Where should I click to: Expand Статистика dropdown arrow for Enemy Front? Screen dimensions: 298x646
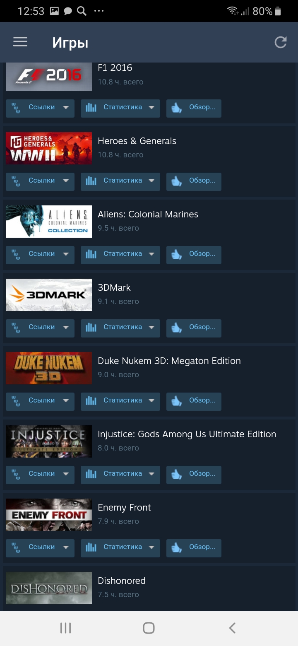click(x=151, y=547)
